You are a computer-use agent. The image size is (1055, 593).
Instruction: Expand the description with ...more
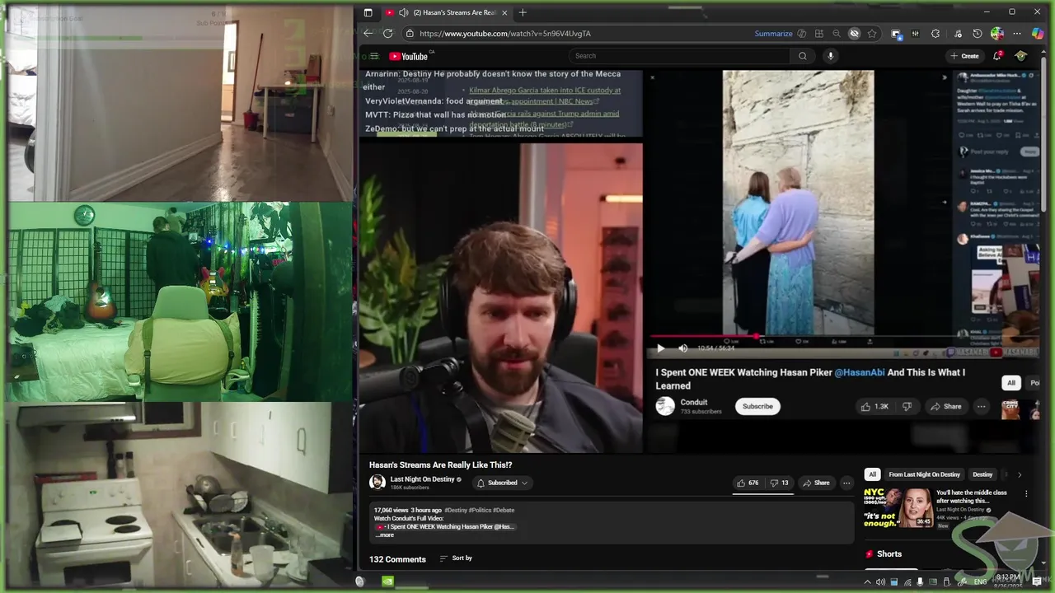pyautogui.click(x=385, y=535)
